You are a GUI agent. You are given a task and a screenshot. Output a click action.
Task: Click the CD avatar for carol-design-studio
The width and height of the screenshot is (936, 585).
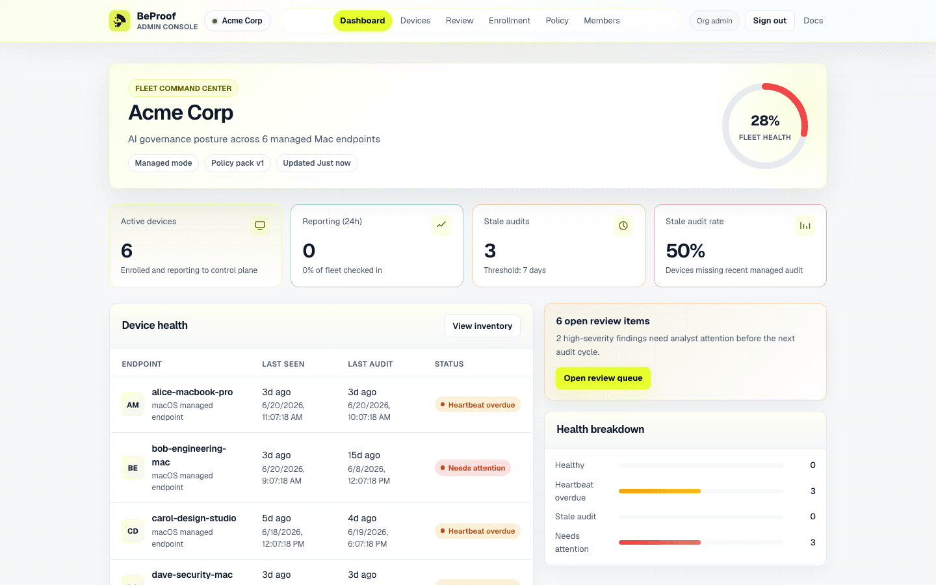click(x=133, y=531)
